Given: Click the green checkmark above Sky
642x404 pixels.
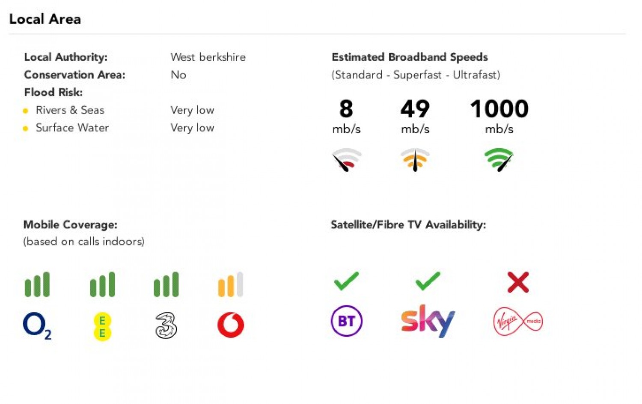Looking at the screenshot, I should [x=428, y=281].
